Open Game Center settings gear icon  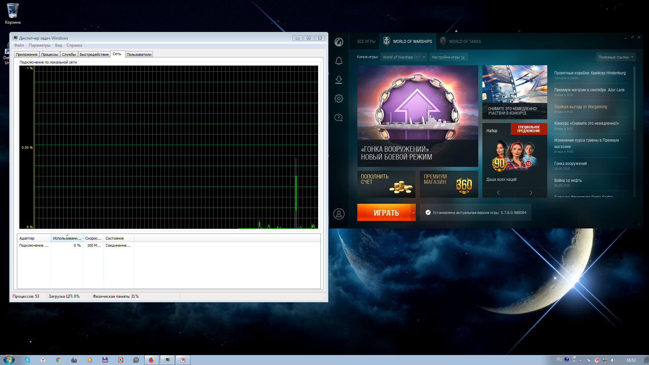coord(339,99)
